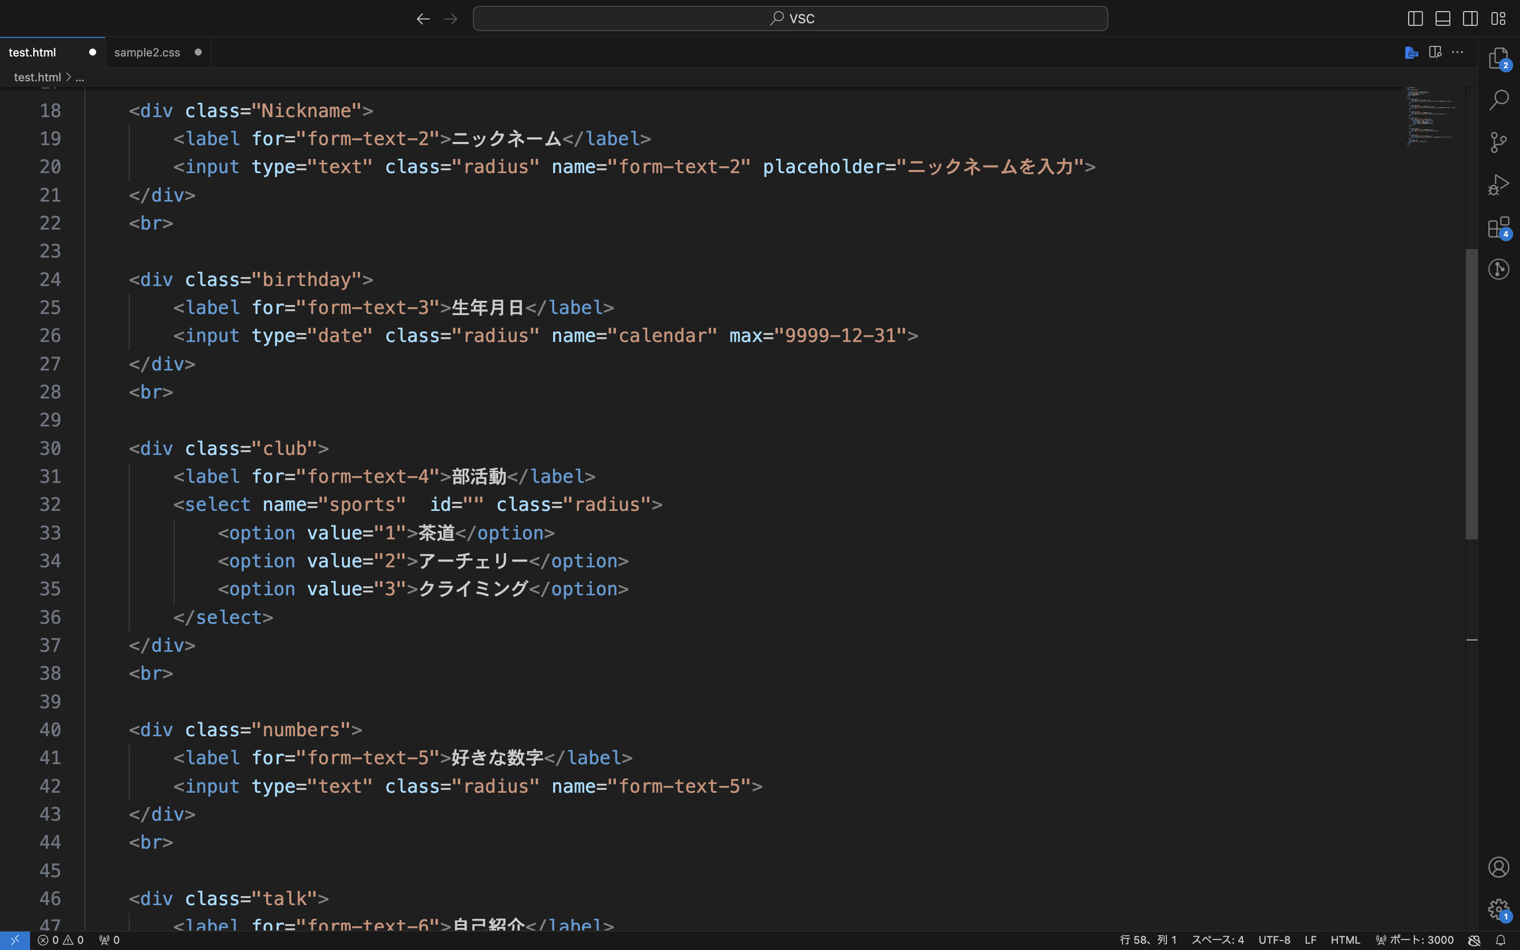
Task: Click the Accounts icon
Action: pos(1499,867)
